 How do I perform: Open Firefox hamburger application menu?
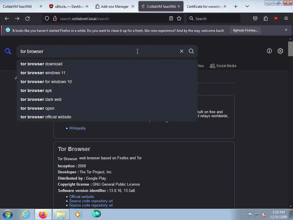pyautogui.click(x=286, y=18)
